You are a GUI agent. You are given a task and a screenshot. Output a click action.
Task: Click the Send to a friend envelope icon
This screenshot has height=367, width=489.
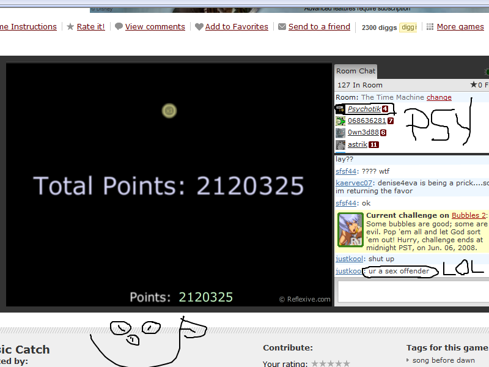coord(282,27)
